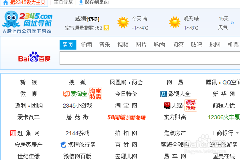Image resolution: width=240 pixels, height=160 pixels.
Task: Open the 淘宝网 link
Action: (x=126, y=106)
